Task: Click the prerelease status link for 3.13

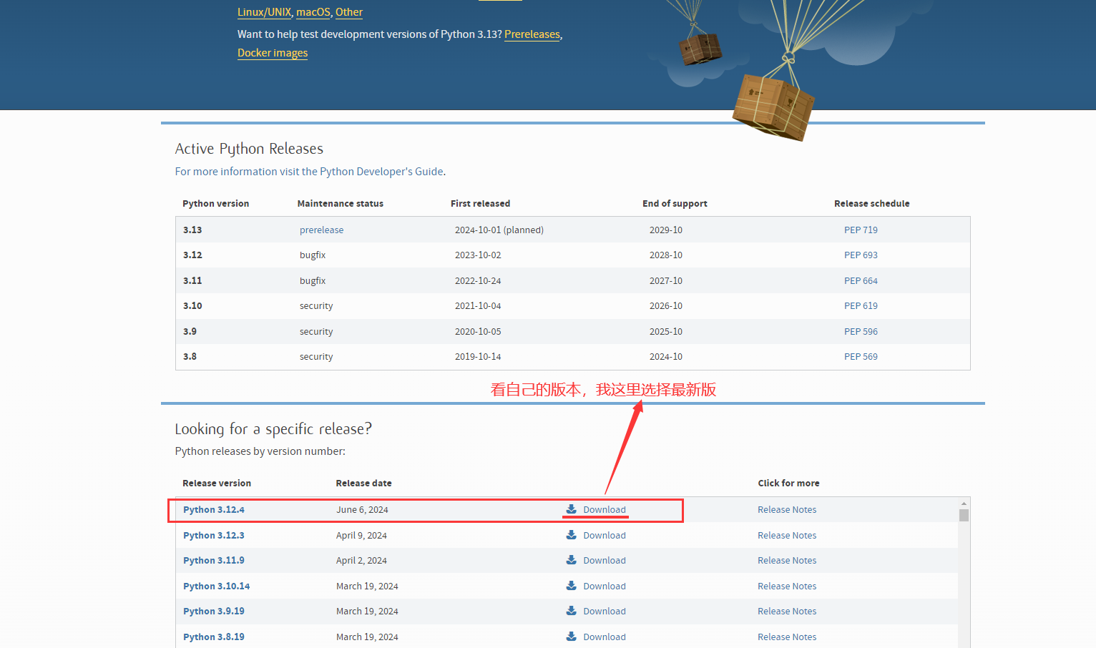Action: [x=321, y=230]
